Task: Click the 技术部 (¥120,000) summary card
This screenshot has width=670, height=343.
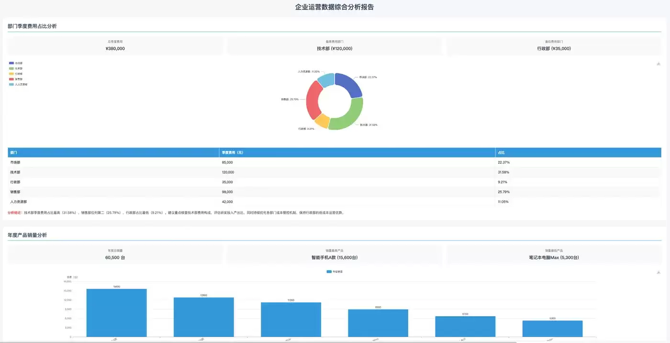Action: coord(335,46)
